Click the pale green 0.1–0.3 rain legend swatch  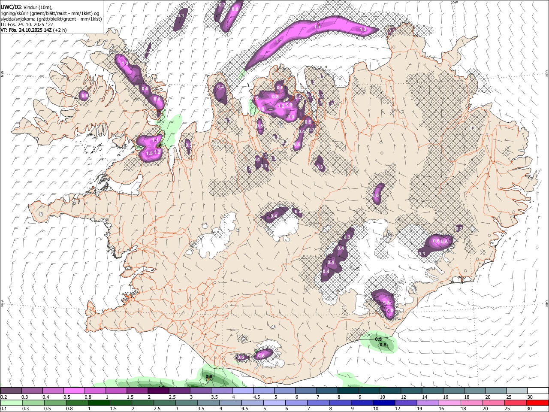point(11,403)
